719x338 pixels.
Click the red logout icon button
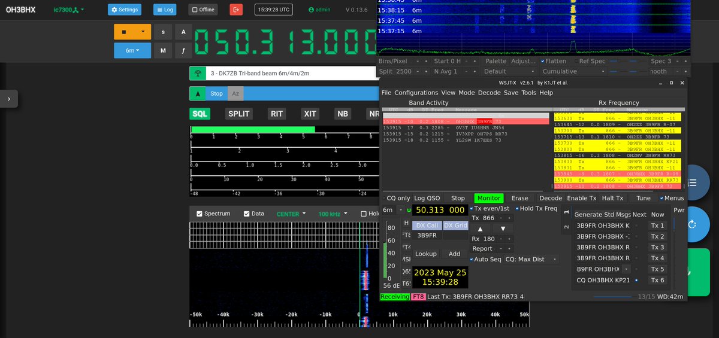(x=237, y=10)
